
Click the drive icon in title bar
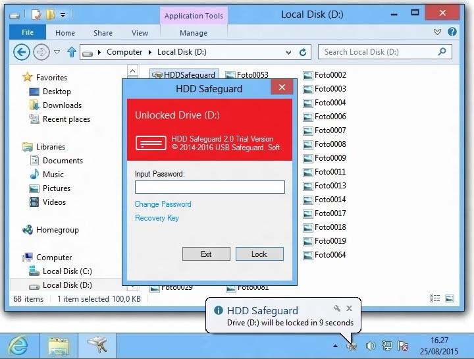pyautogui.click(x=14, y=16)
